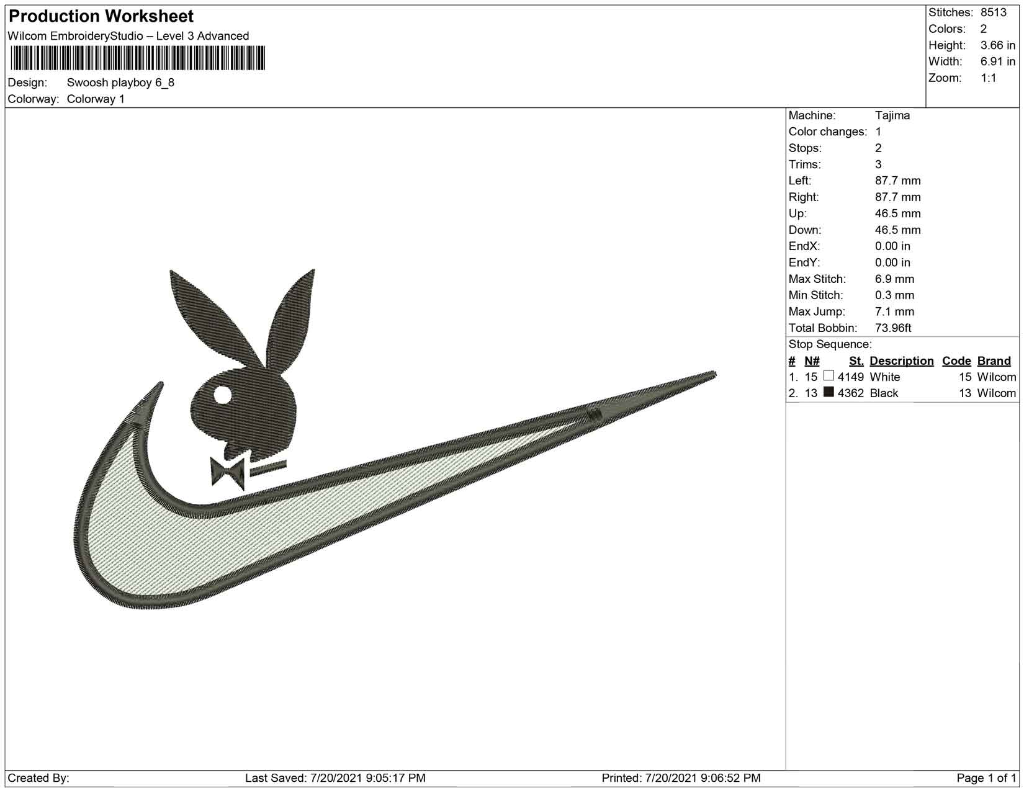
Task: Click the white thread color swatch
Action: [x=829, y=376]
